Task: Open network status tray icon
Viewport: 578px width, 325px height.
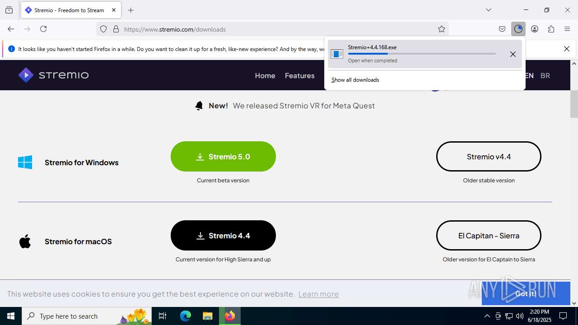Action: click(x=509, y=316)
